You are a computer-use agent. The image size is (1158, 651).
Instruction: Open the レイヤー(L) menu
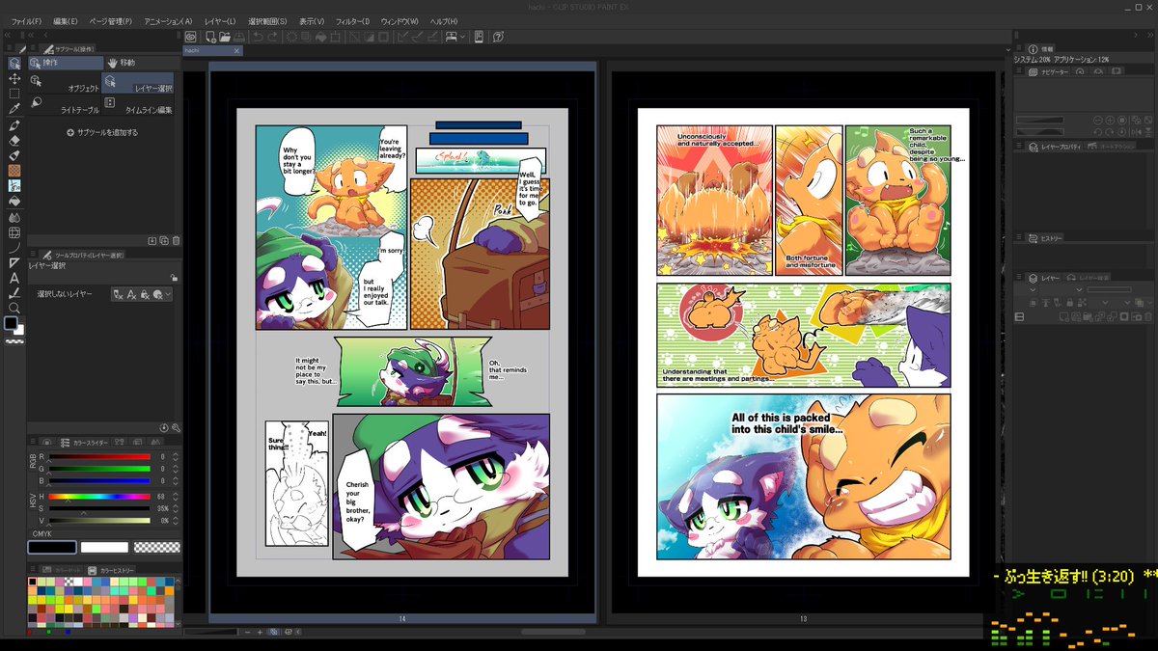point(220,20)
